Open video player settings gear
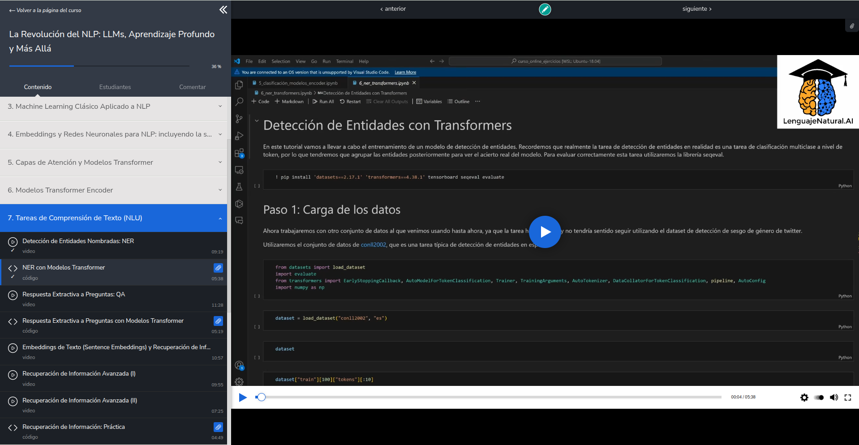 (x=804, y=398)
